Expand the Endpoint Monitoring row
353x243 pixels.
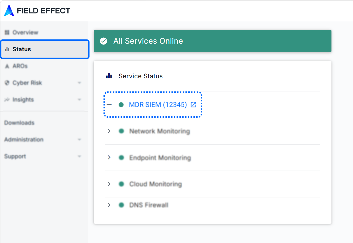click(109, 158)
